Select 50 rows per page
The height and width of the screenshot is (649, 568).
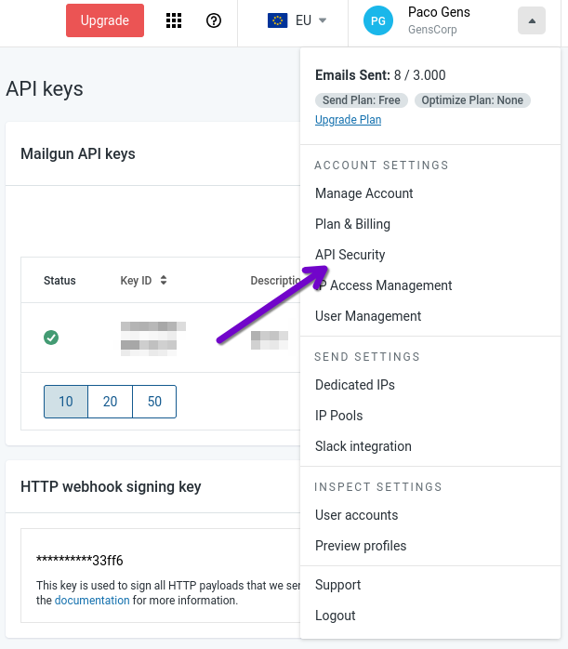[154, 402]
